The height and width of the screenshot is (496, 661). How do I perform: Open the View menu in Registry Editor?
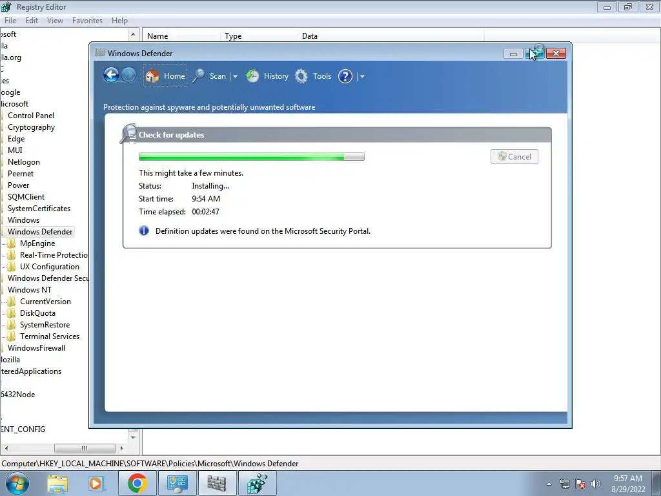pos(55,20)
